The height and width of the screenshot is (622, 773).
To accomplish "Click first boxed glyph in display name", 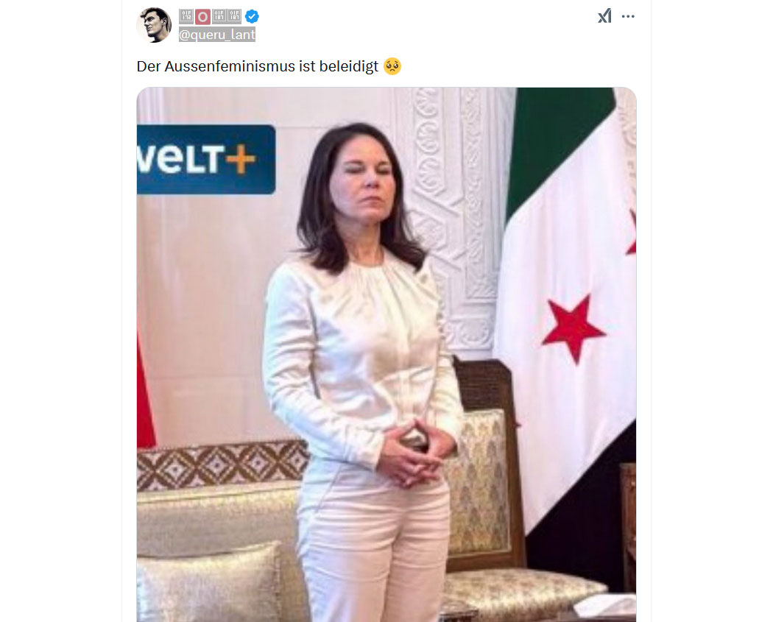I will [x=186, y=17].
